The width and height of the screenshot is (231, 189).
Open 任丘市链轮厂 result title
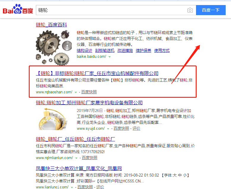(x=75, y=139)
